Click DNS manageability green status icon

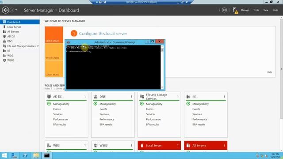pos(96,104)
